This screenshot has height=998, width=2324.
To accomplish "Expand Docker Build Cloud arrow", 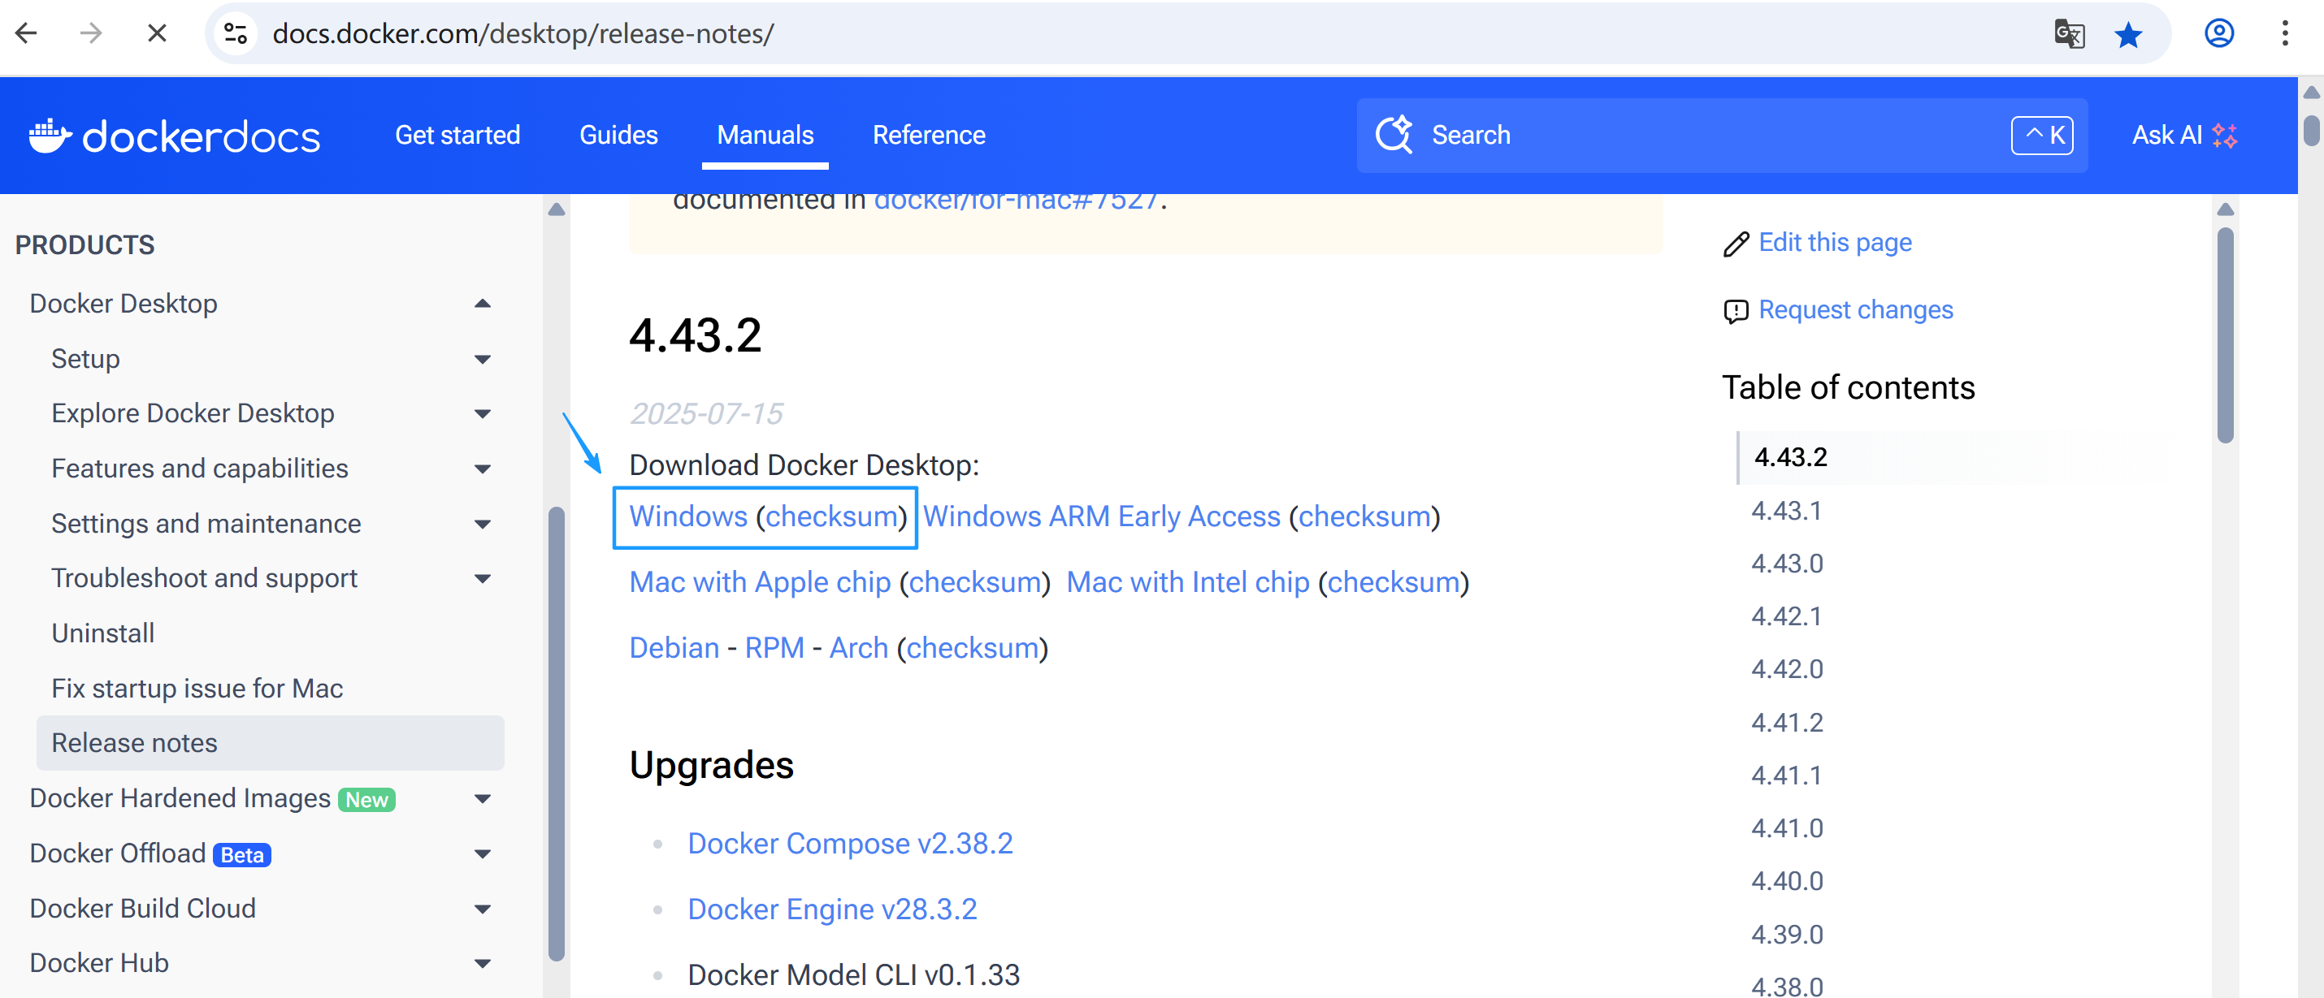I will pyautogui.click(x=483, y=909).
